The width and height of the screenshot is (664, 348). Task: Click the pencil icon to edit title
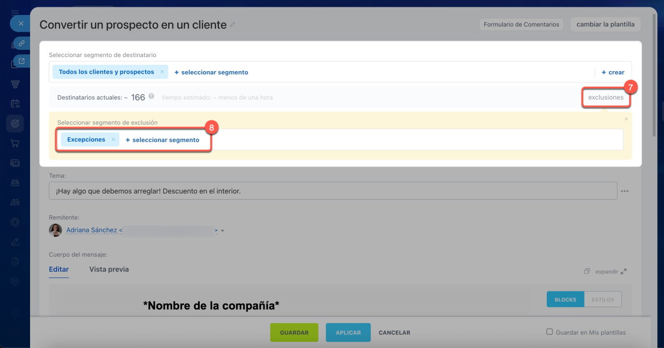[232, 25]
